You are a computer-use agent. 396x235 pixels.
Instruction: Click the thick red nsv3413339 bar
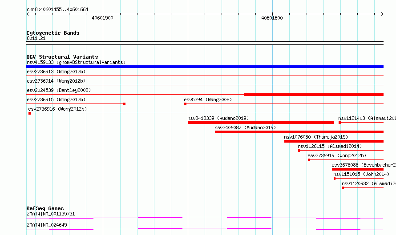(261, 123)
